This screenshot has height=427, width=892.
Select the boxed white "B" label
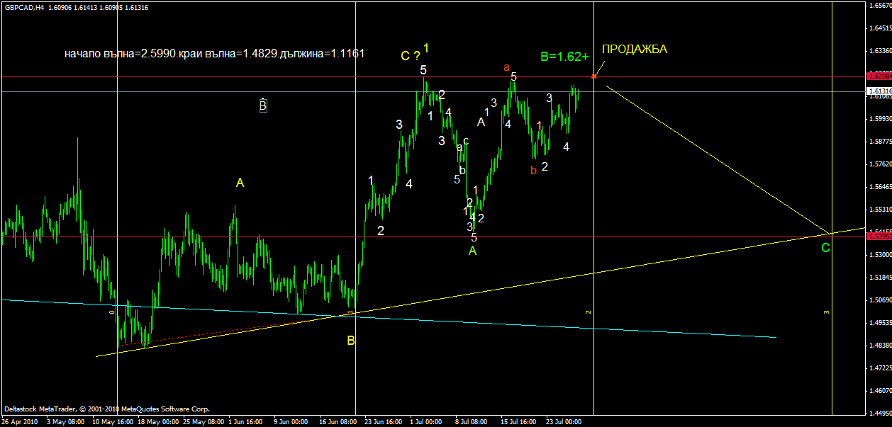tap(262, 106)
